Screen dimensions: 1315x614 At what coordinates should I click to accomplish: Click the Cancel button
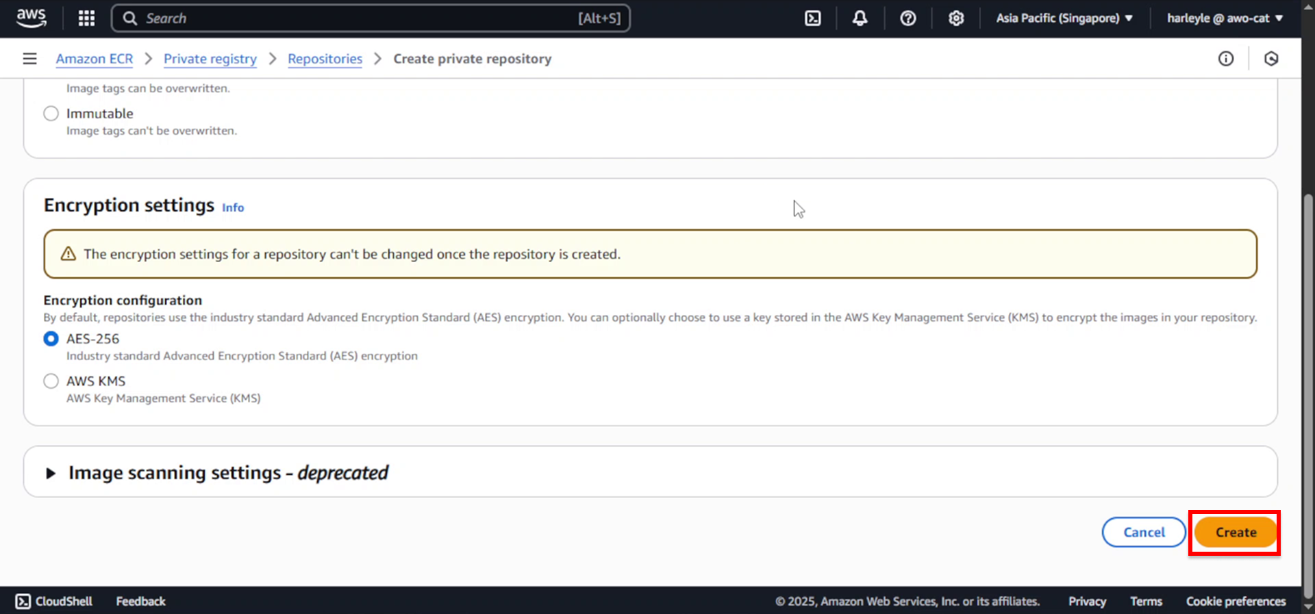(x=1144, y=533)
